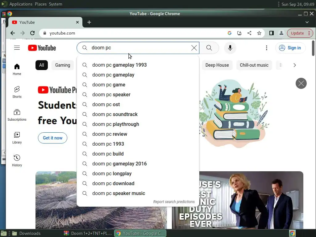Start voice search with microphone

click(230, 48)
